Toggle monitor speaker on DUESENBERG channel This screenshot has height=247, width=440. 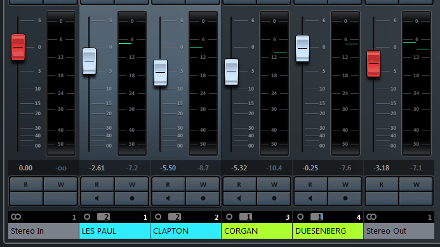click(310, 198)
